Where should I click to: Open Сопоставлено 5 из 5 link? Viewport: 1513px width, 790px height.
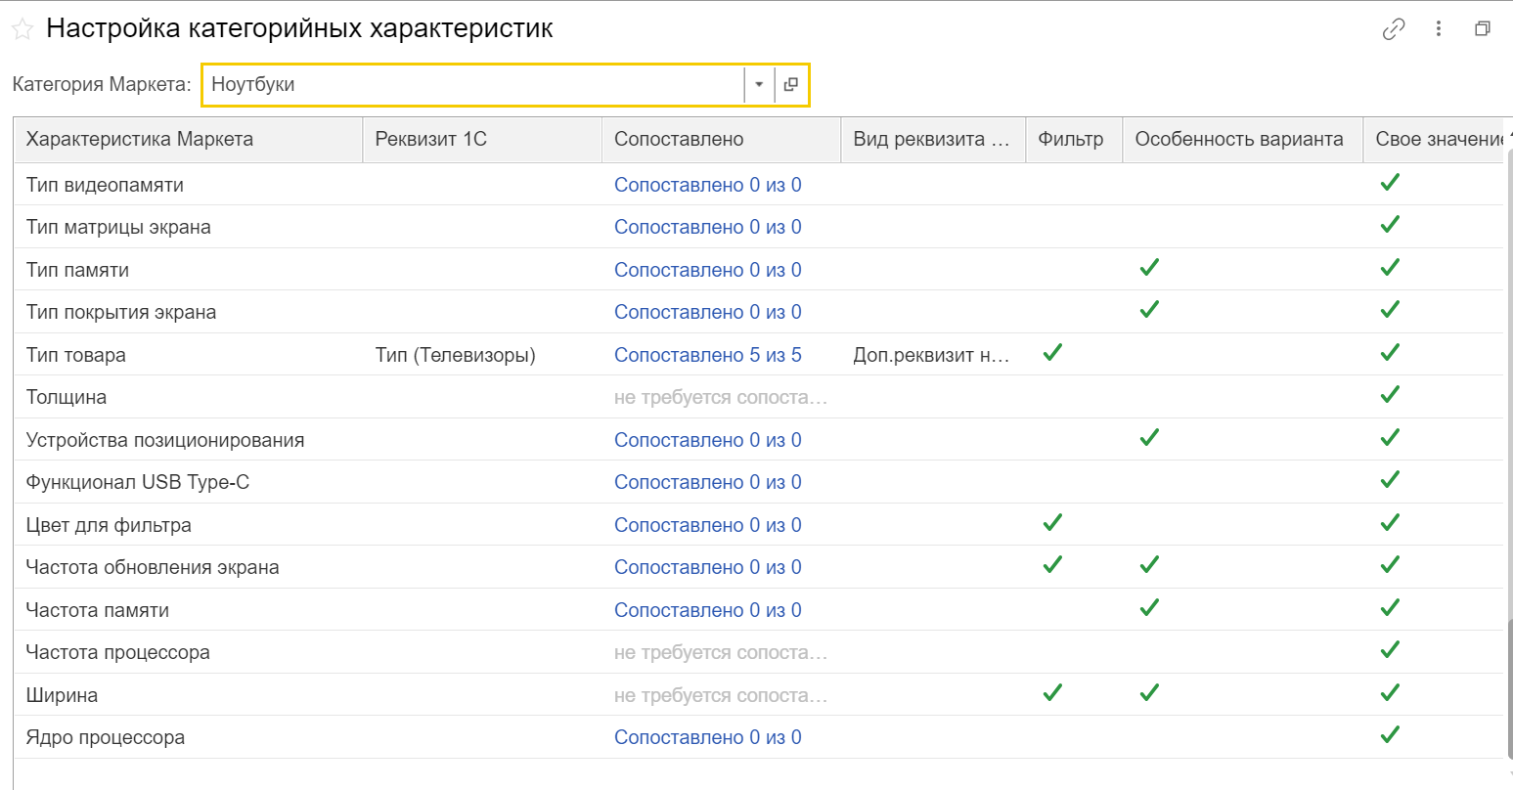click(x=707, y=355)
